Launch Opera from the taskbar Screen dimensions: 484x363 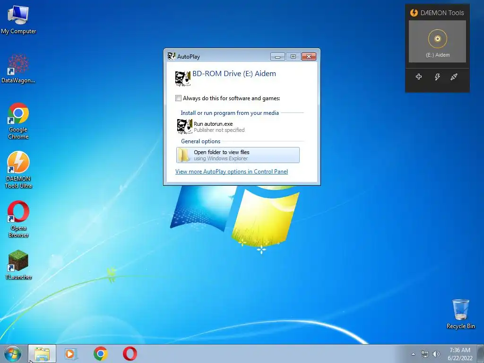pos(130,354)
